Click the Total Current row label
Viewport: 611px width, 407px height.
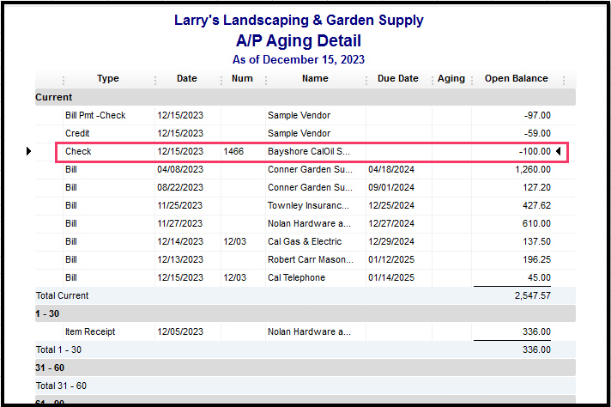click(x=63, y=295)
